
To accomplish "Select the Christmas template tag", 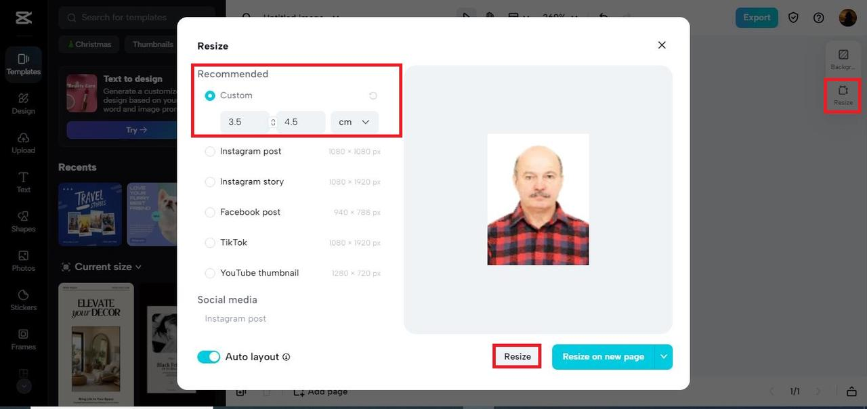I will tap(89, 45).
